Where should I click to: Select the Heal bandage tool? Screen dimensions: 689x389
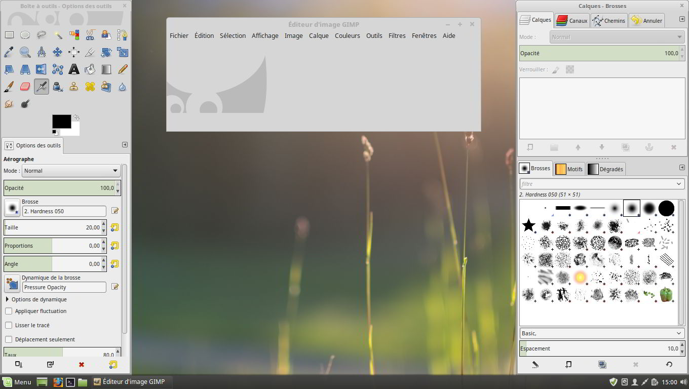[90, 87]
